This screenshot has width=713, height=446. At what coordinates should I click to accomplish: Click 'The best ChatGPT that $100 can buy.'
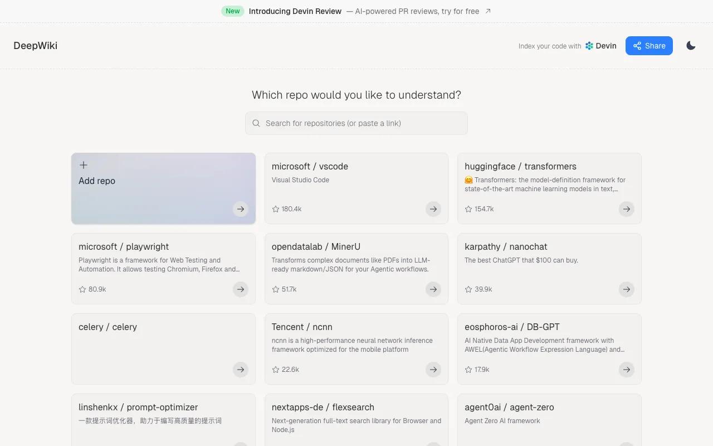[521, 260]
